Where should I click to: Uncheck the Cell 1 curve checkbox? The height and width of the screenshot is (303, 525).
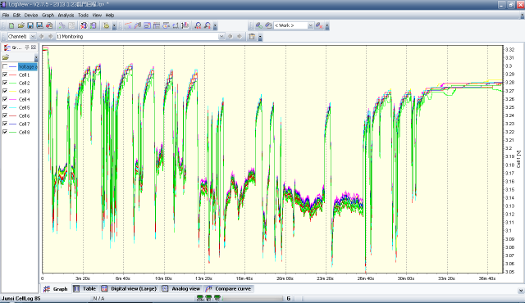coord(5,75)
